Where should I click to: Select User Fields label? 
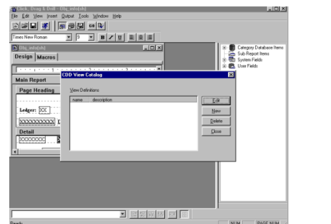click(x=248, y=66)
